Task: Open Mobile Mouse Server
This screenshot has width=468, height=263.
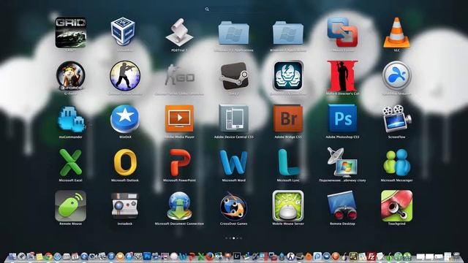Action: [288, 206]
